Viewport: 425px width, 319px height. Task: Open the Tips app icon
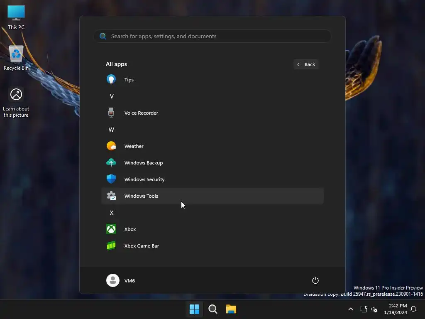(111, 79)
